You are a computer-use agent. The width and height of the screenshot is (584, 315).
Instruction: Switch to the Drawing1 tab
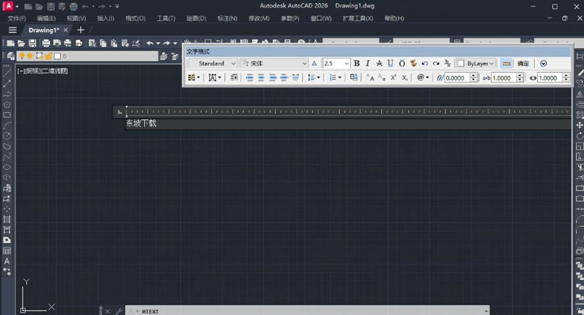click(x=43, y=30)
